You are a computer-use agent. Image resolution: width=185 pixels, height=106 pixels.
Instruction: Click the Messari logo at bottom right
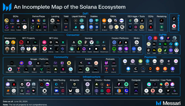pos(168,103)
